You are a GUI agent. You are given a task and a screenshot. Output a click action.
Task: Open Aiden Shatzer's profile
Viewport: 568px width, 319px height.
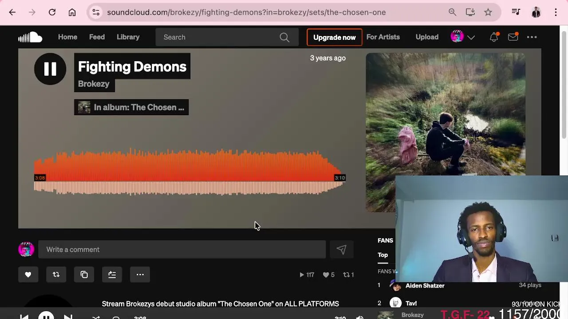click(425, 286)
